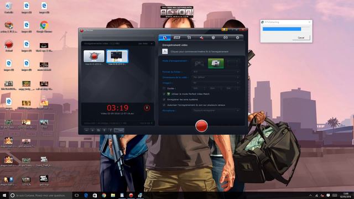The width and height of the screenshot is (354, 199).
Task: Enable the Durée checkbox
Action: point(164,88)
